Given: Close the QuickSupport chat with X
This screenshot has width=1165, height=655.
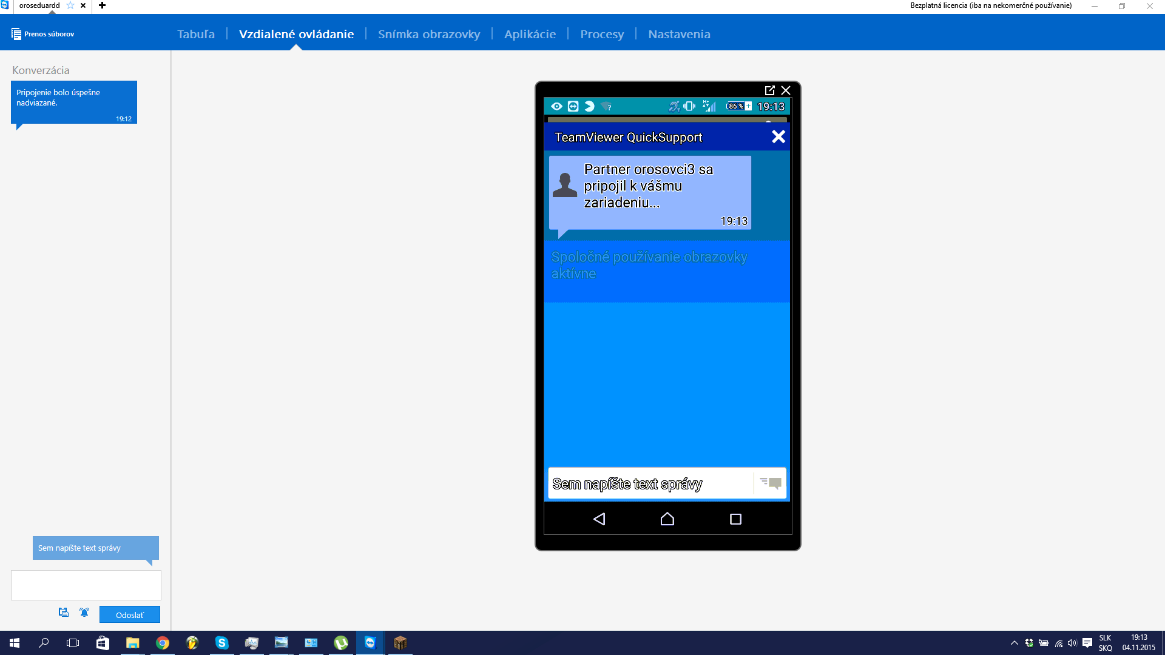Looking at the screenshot, I should 778,137.
